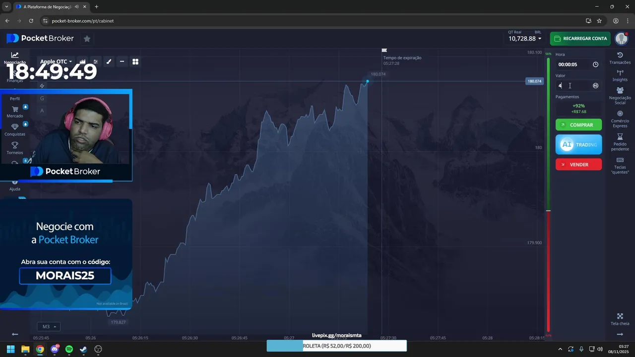Open Negociação Social panel
635x357 pixels.
tap(620, 96)
